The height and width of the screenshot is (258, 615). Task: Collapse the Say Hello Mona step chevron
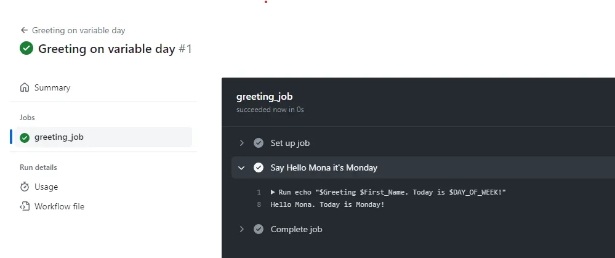click(x=242, y=167)
